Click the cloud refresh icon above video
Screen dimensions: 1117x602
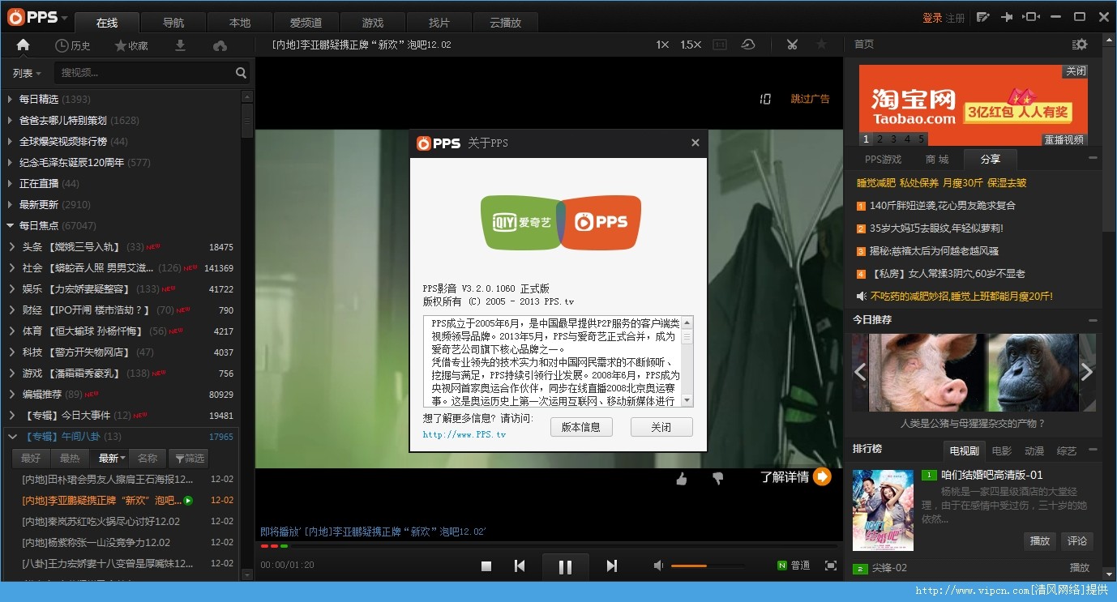point(748,45)
